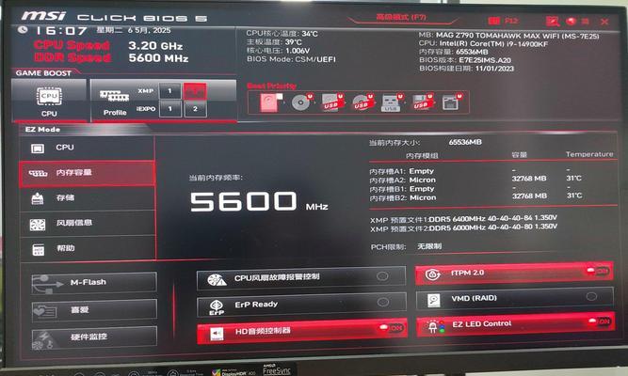The width and height of the screenshot is (628, 376).
Task: Click XMP 预置文件1 DDR5 6400MHz line
Action: tap(463, 219)
